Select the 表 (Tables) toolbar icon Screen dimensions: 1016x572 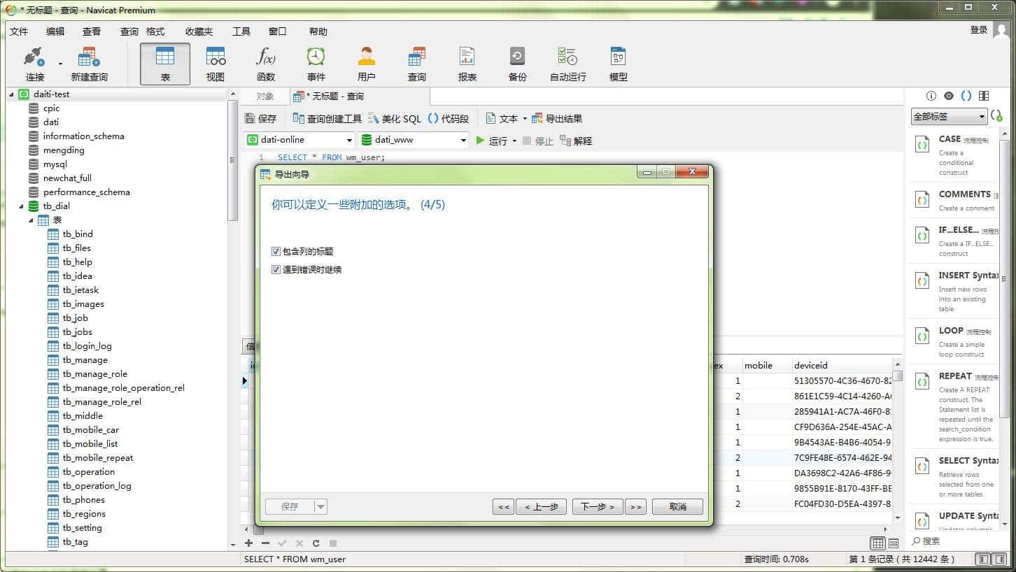tap(164, 63)
